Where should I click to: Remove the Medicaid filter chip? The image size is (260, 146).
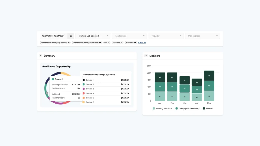[x=122, y=42]
